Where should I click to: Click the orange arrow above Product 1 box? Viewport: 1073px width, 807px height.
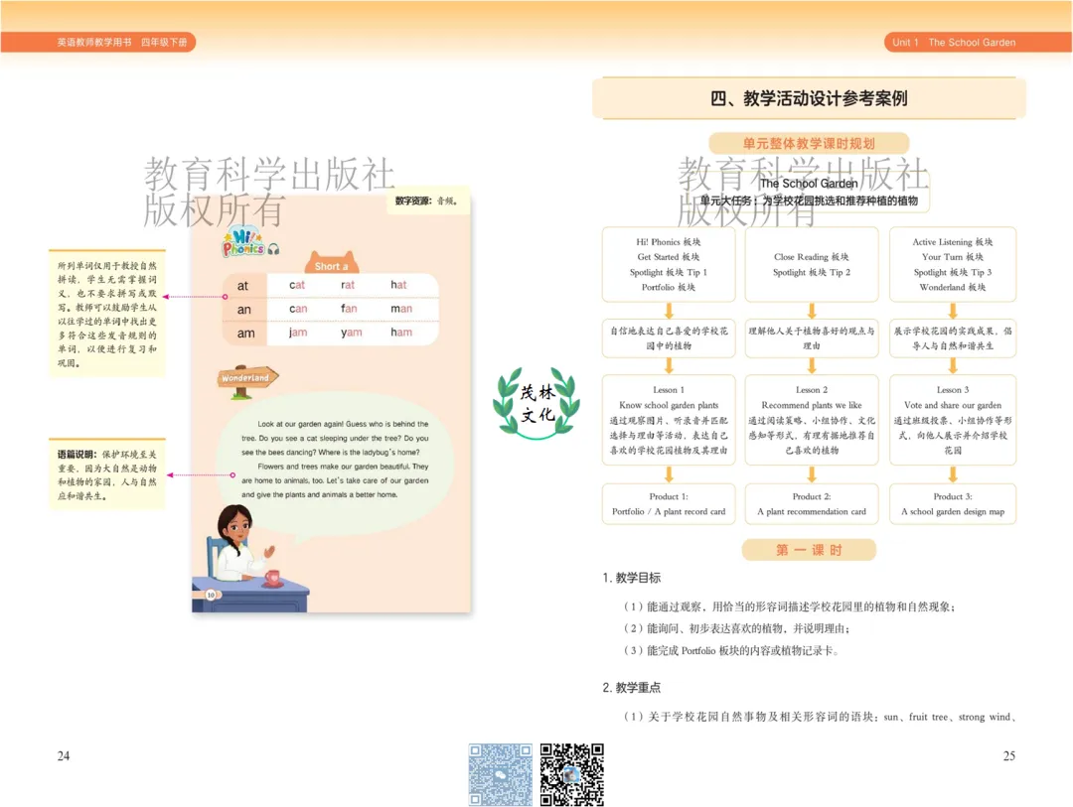click(669, 474)
